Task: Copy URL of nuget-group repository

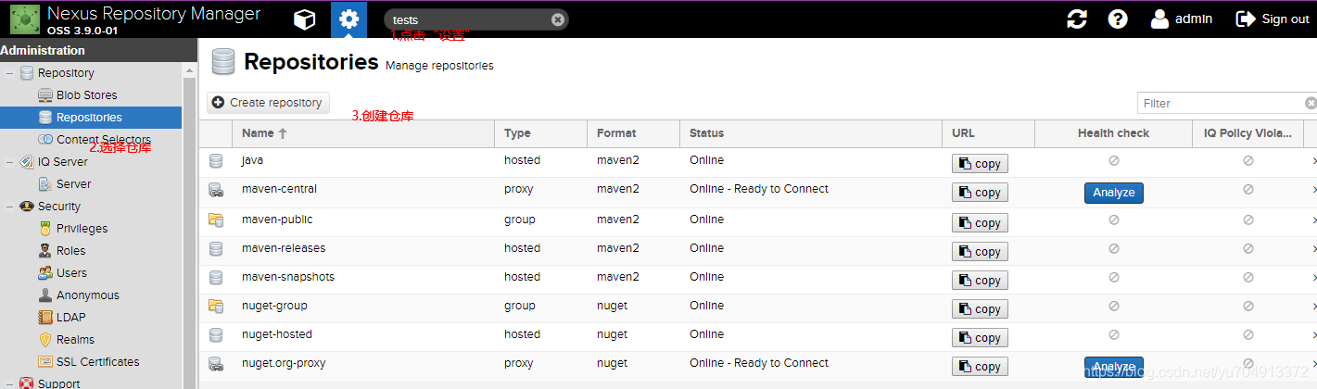Action: click(x=980, y=309)
